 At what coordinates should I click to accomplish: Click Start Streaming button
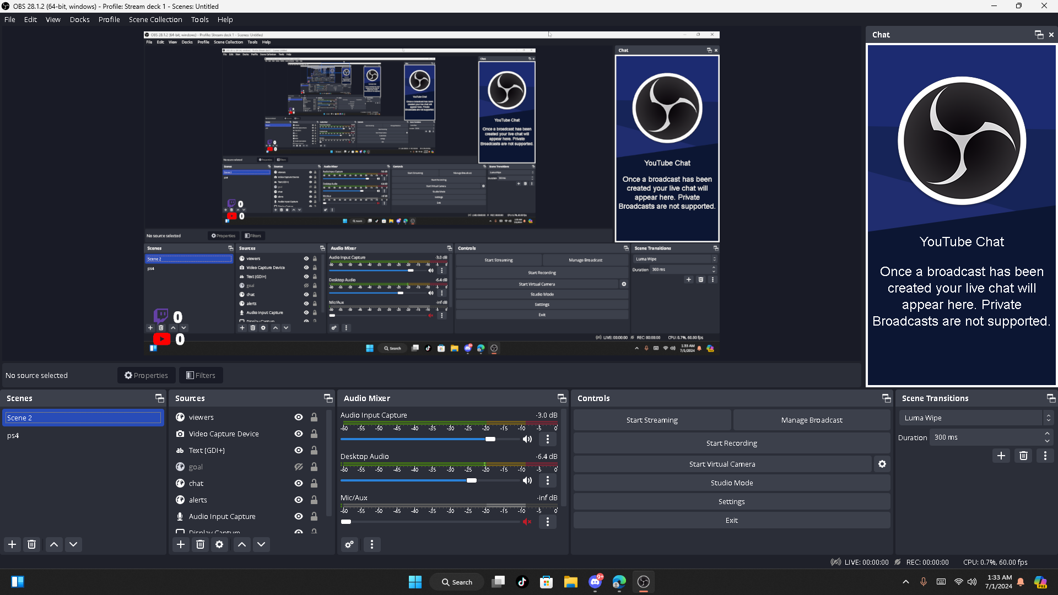[x=652, y=420]
